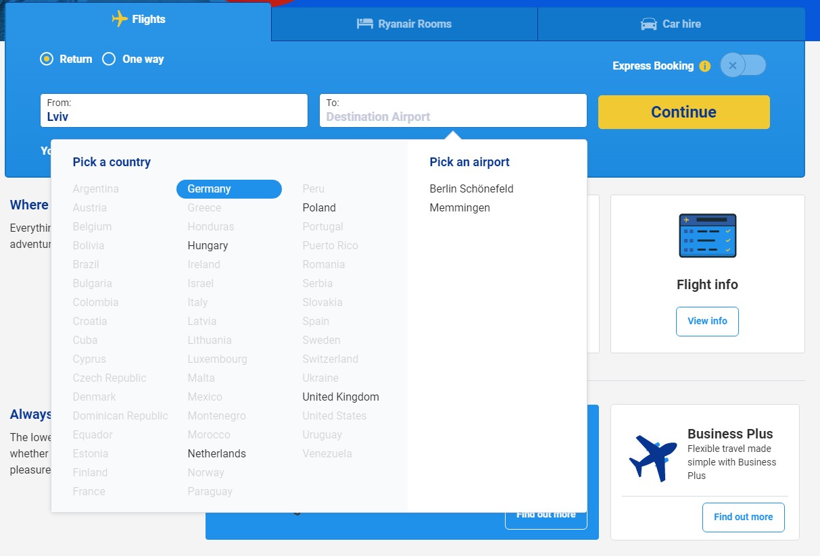
Task: Click the greyed-out Ukraine entry
Action: click(320, 378)
